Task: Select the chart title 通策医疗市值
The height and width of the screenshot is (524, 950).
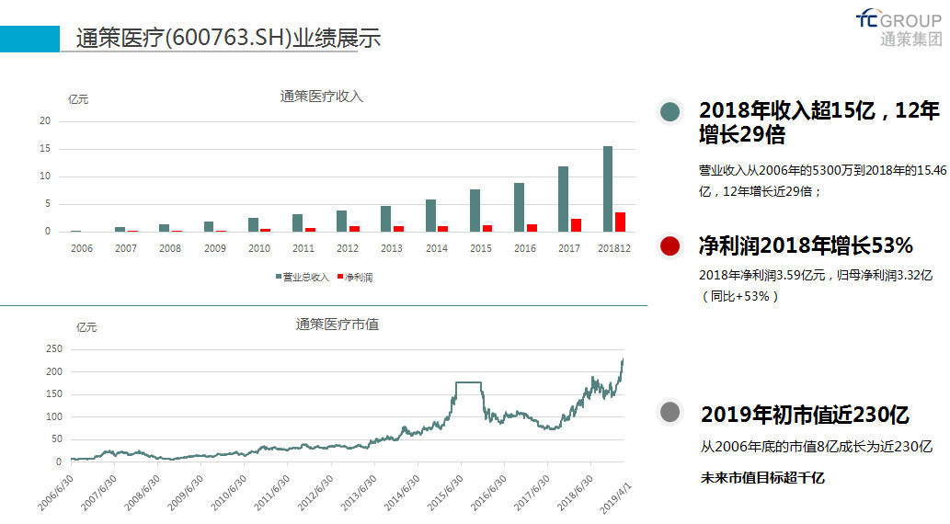Action: (x=337, y=325)
